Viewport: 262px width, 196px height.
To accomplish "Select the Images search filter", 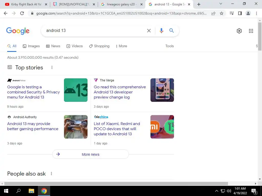I will coord(31,46).
